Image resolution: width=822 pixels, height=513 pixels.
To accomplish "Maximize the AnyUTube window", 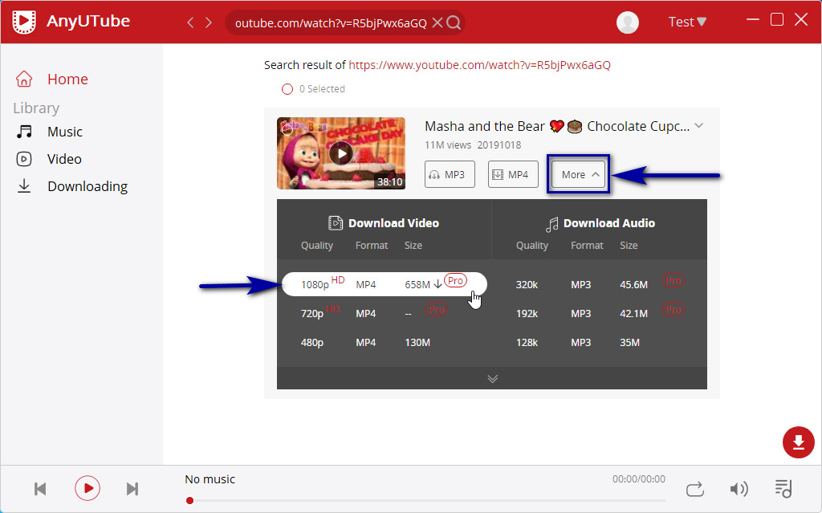I will 777,19.
